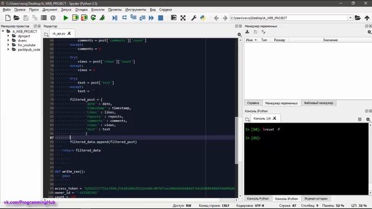Image resolution: width=372 pixels, height=209 pixels.
Task: Expand the dvenv folder
Action: (x=8, y=41)
